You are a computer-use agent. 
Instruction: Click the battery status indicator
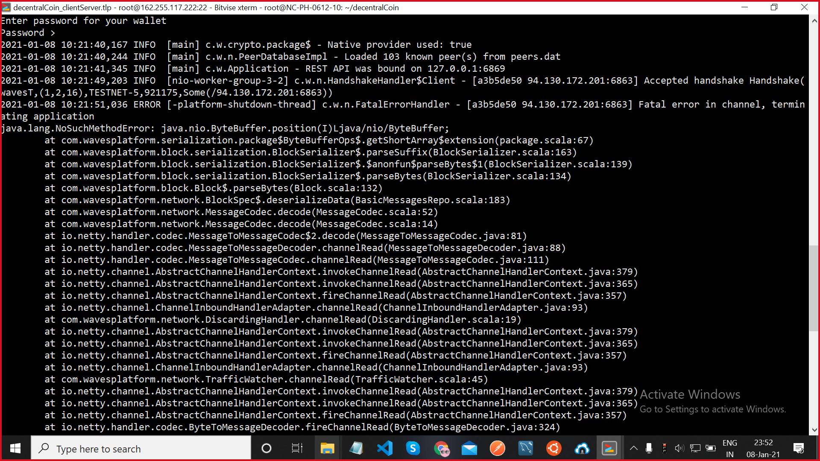point(711,448)
